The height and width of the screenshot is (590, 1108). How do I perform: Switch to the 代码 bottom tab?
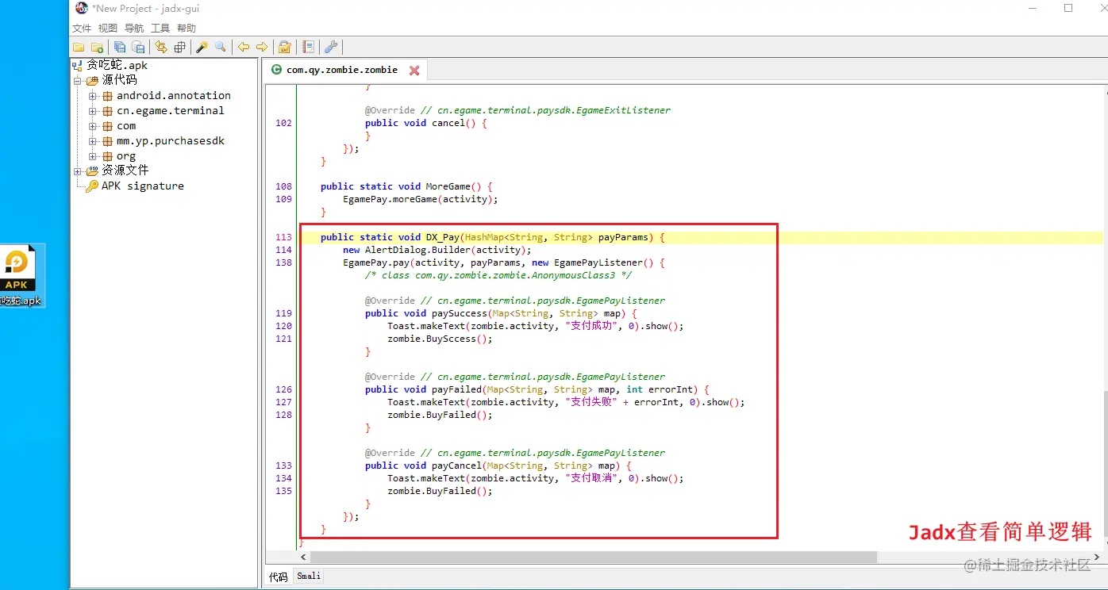(278, 577)
